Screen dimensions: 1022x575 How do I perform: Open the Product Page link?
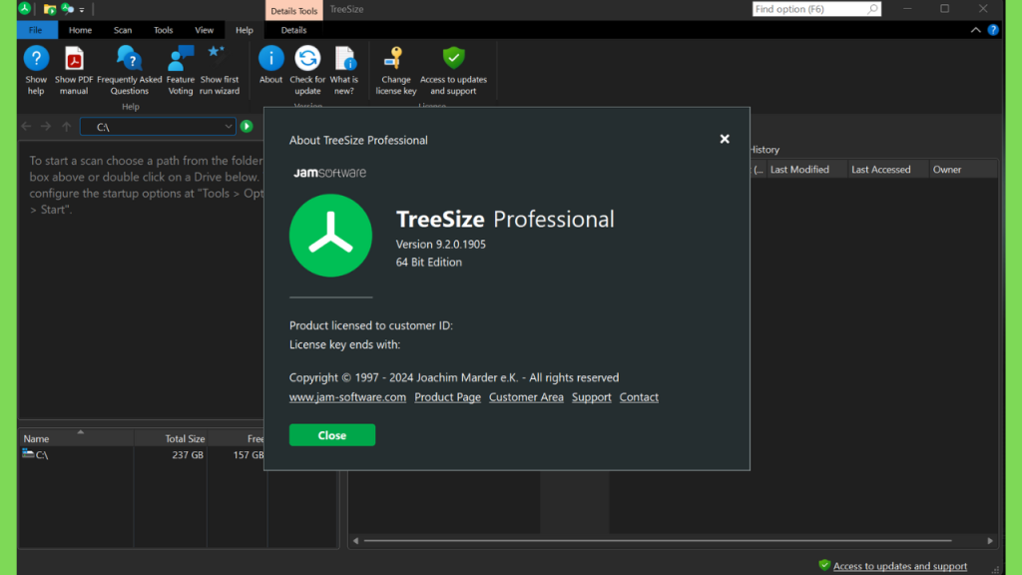tap(447, 397)
